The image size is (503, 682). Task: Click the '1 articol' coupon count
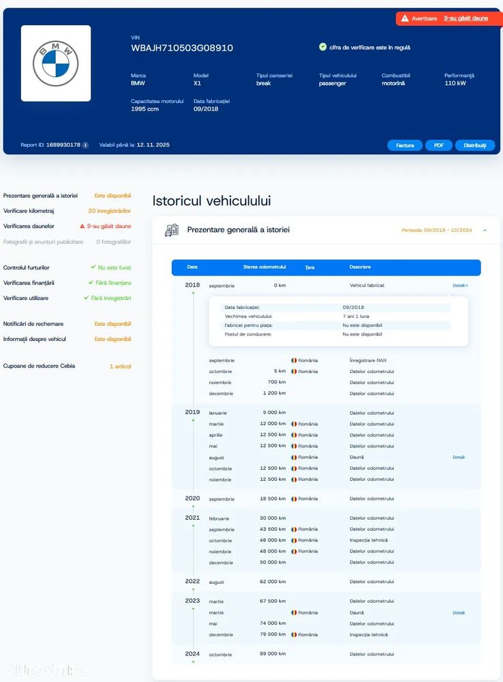[x=121, y=366]
